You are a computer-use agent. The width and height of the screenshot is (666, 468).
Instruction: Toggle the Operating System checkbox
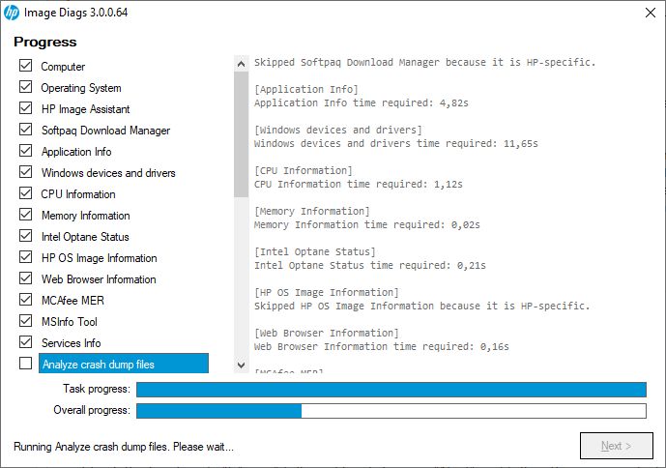pyautogui.click(x=25, y=87)
